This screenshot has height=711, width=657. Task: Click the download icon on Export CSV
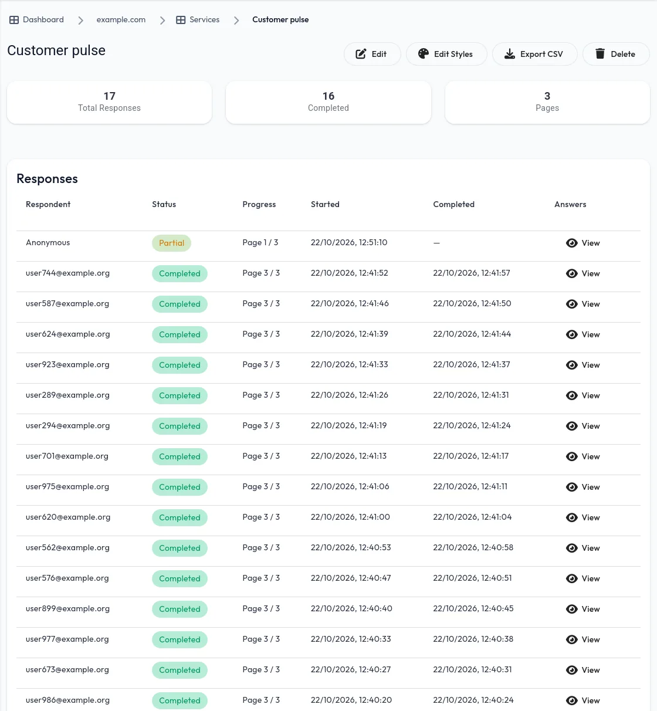510,54
